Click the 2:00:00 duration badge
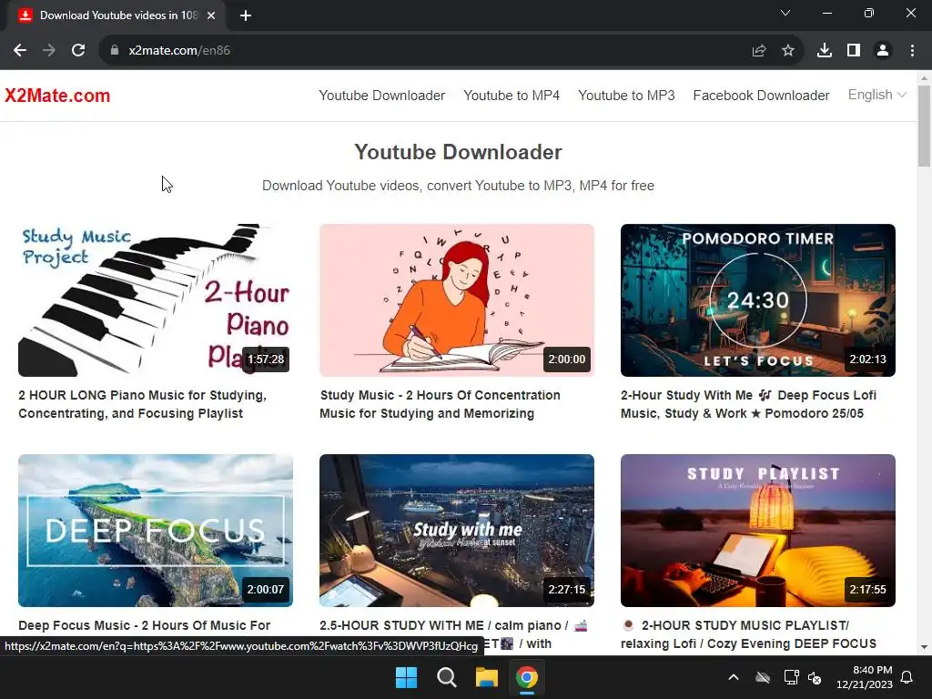 coord(566,360)
